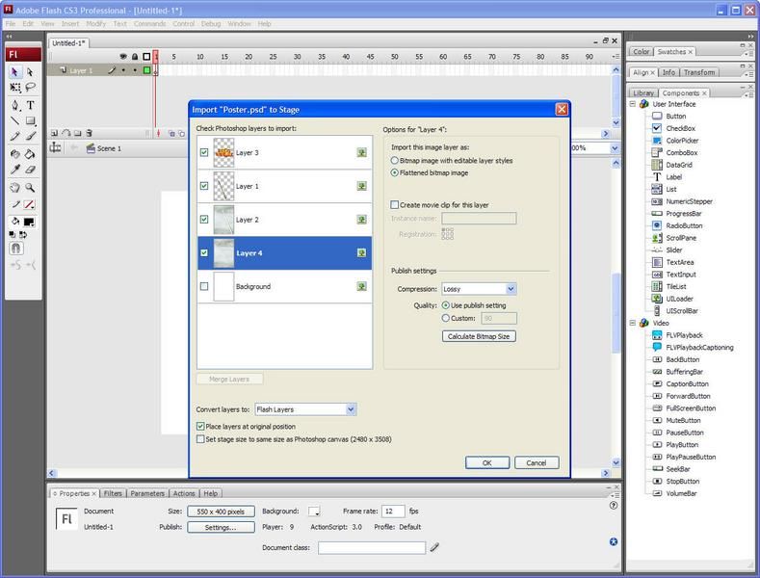
Task: Select the Selection arrow tool
Action: click(15, 71)
